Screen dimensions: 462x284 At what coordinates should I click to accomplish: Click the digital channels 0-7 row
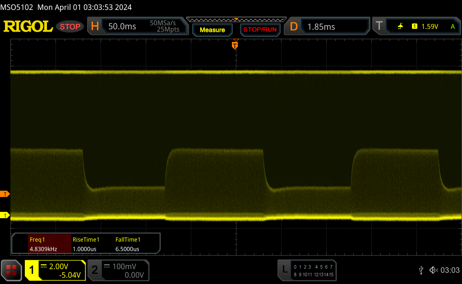(313, 267)
